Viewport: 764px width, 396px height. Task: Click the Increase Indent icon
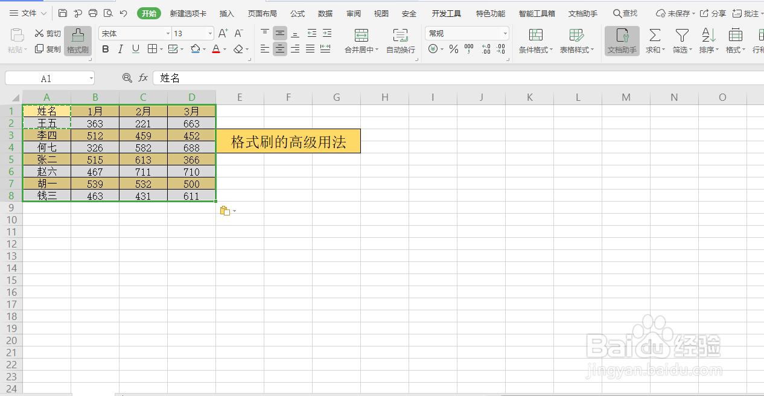click(x=326, y=33)
